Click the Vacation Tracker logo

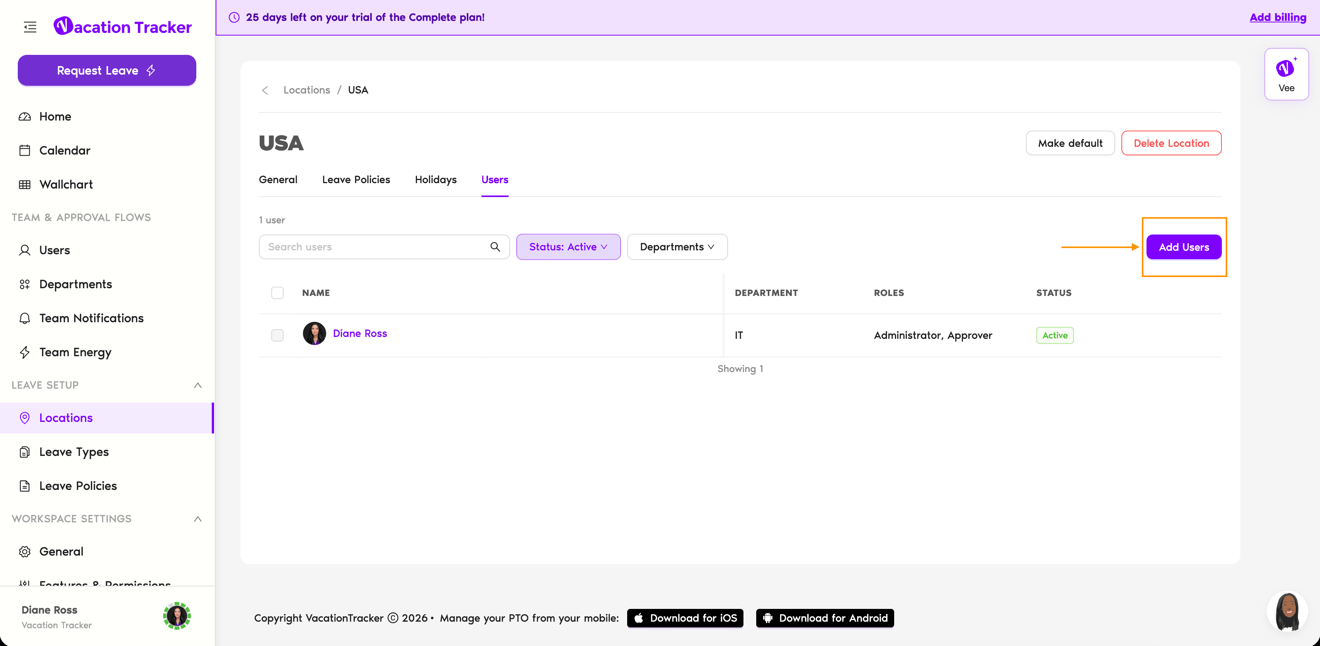click(122, 26)
